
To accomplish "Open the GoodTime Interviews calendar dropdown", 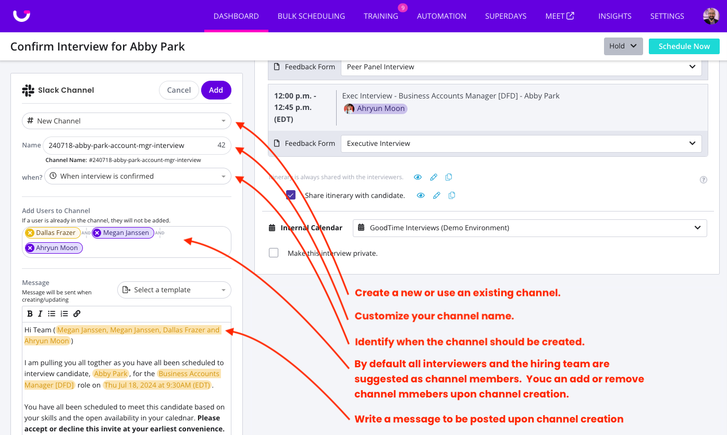I will pos(529,228).
